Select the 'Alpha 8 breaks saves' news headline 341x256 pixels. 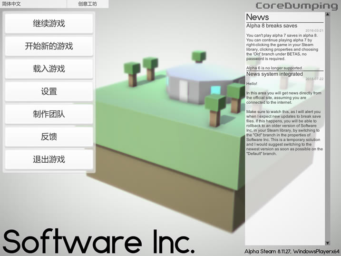(272, 26)
